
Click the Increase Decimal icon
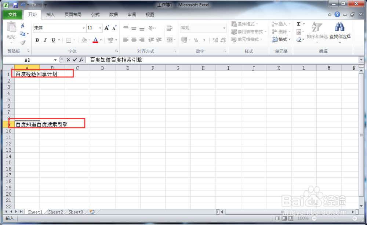tap(215, 40)
